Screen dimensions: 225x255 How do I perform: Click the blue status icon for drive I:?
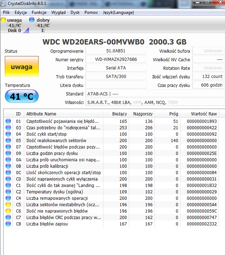point(32,20)
